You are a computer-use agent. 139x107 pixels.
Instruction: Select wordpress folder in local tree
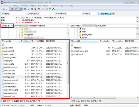click(28, 35)
